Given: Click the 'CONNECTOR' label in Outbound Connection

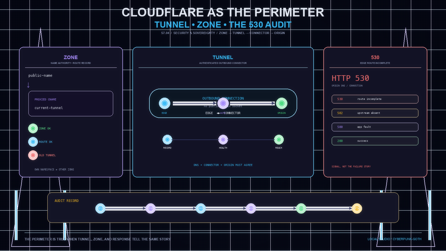Looking at the screenshot, I should [232, 113].
